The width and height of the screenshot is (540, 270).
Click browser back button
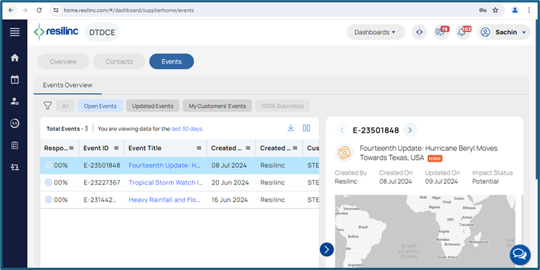click(x=11, y=10)
